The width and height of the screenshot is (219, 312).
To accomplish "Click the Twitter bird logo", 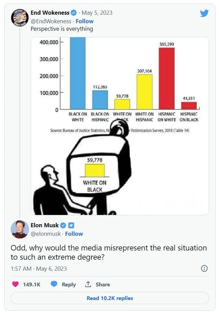I will pos(204,13).
